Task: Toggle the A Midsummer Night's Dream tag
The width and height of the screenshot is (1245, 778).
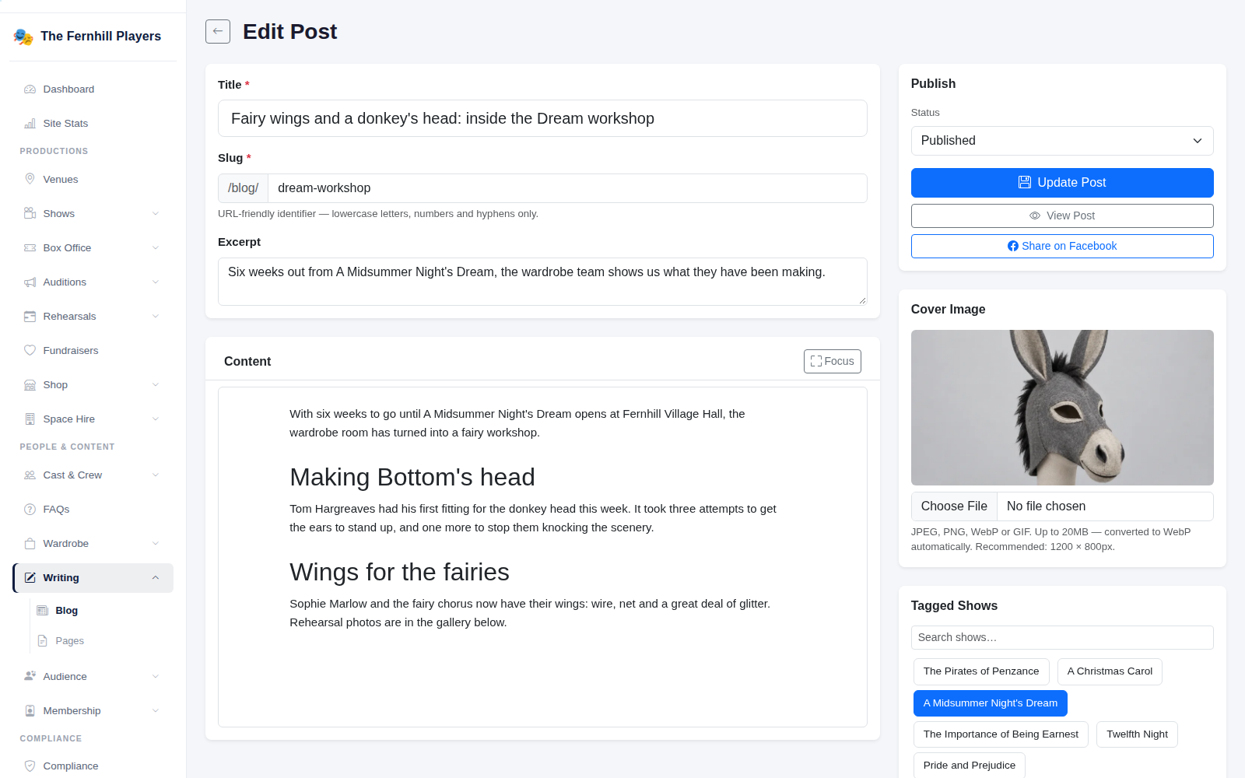Action: (x=990, y=703)
